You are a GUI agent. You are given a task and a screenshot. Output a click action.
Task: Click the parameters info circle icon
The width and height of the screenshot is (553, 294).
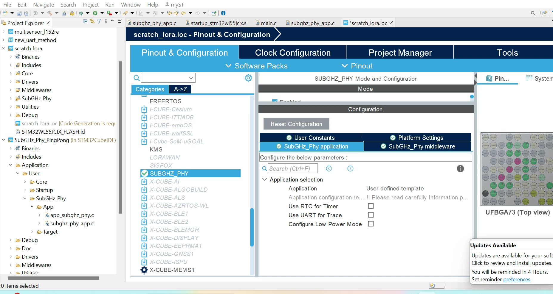coord(460,168)
